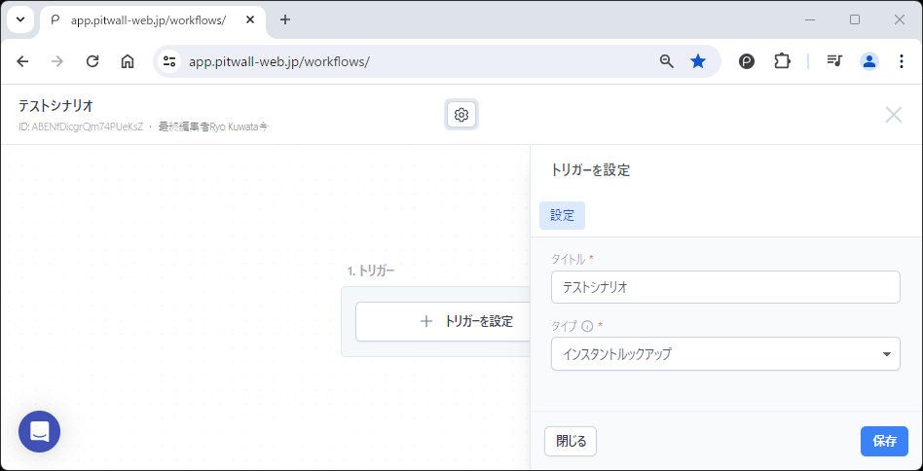Open the workflow settings gear icon
This screenshot has height=471, width=923.
tap(461, 115)
